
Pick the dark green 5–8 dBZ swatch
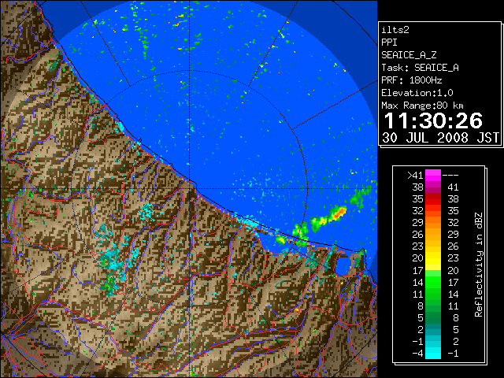click(433, 317)
